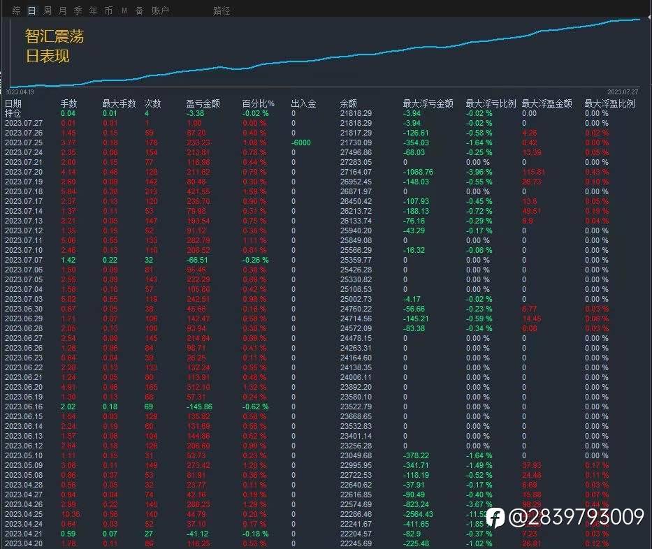
Task: Click the 最大浮亏金额 column header
Action: point(428,103)
